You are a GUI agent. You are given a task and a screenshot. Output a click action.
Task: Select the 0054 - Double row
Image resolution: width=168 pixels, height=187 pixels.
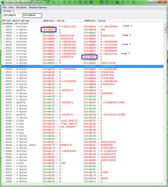click(82, 90)
